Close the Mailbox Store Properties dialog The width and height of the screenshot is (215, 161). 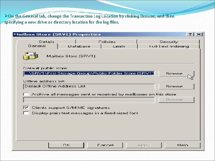coord(199,34)
